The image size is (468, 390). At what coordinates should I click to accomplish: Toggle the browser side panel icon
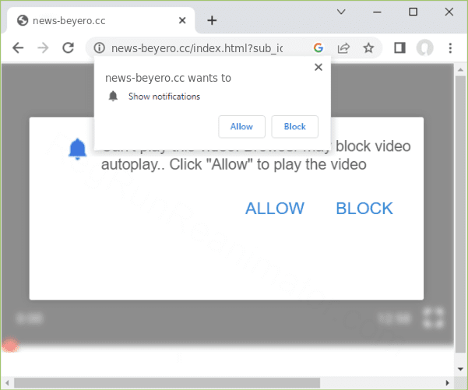point(399,48)
